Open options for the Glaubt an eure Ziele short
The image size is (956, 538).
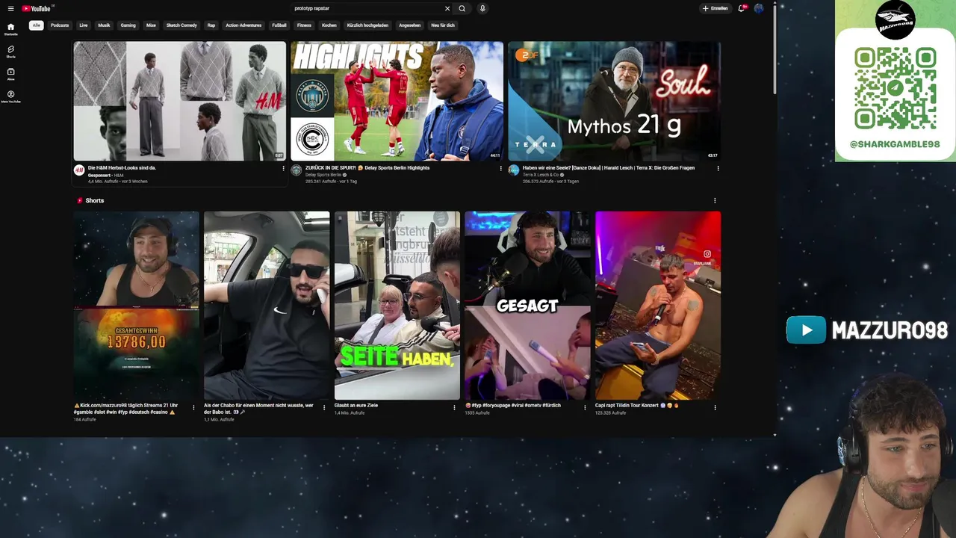tap(454, 407)
